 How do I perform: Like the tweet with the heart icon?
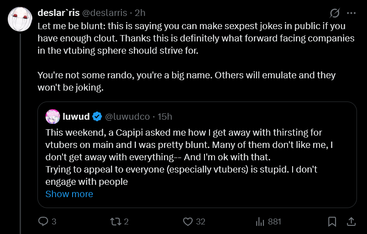(188, 221)
